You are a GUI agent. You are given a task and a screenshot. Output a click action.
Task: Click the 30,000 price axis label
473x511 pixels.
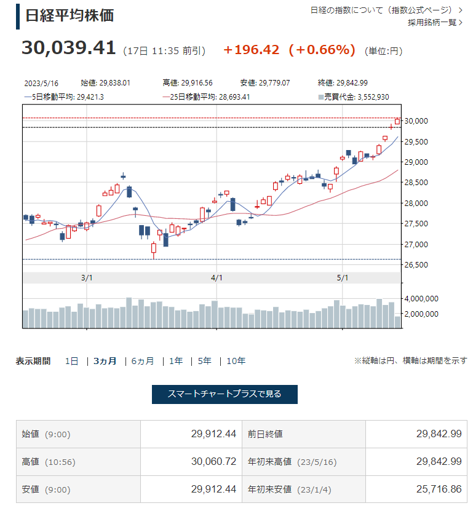pyautogui.click(x=416, y=121)
